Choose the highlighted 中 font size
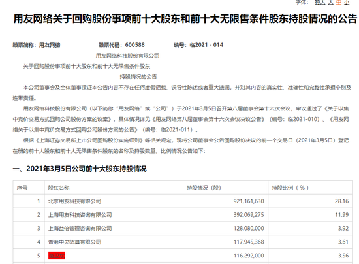This screenshot has width=359, height=264. click(x=339, y=2)
